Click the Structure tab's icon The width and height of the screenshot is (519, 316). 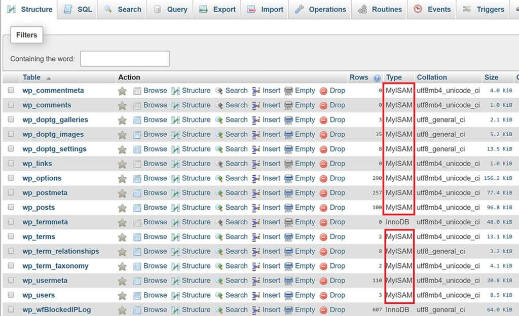click(11, 9)
